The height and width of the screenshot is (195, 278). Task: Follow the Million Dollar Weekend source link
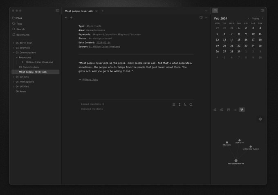tap(104, 47)
